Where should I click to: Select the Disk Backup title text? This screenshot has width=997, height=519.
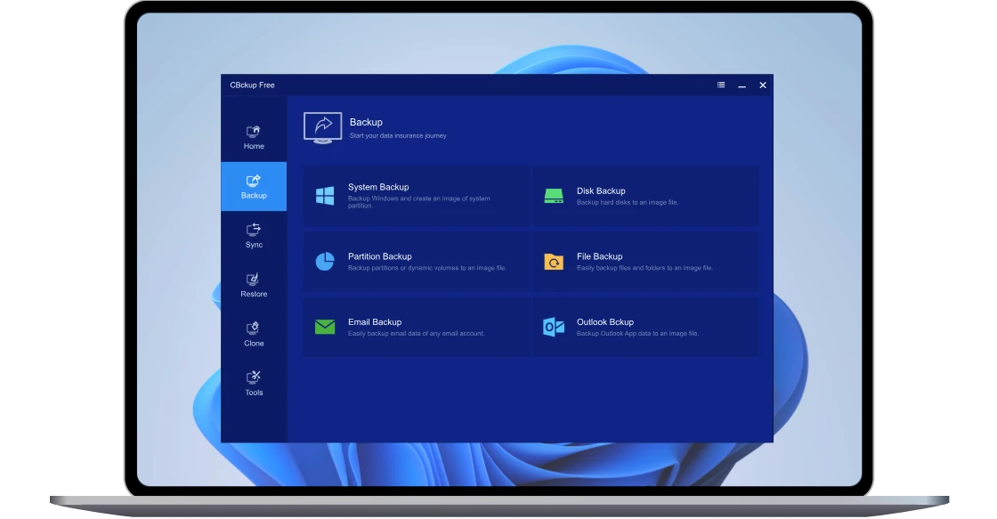pyautogui.click(x=601, y=191)
